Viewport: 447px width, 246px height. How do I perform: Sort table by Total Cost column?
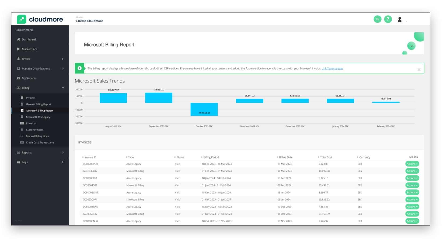tap(326, 157)
